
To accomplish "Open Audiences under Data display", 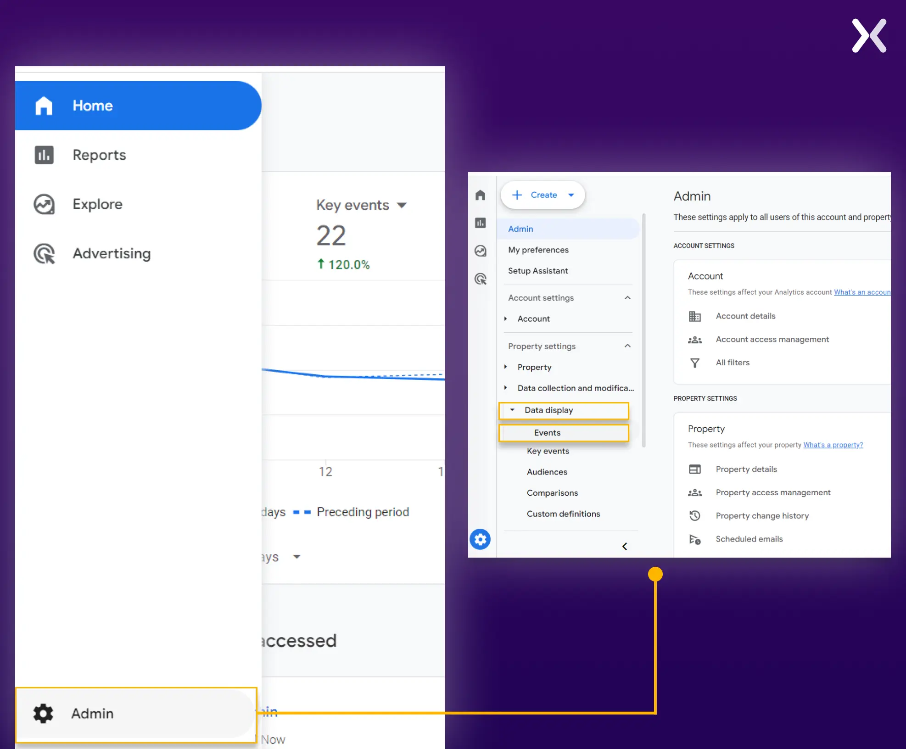I will pos(547,472).
